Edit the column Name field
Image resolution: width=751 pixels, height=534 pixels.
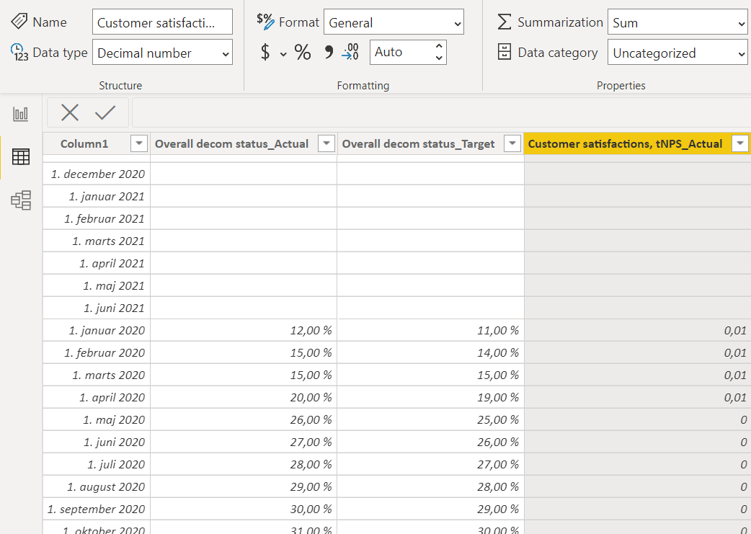coord(162,22)
